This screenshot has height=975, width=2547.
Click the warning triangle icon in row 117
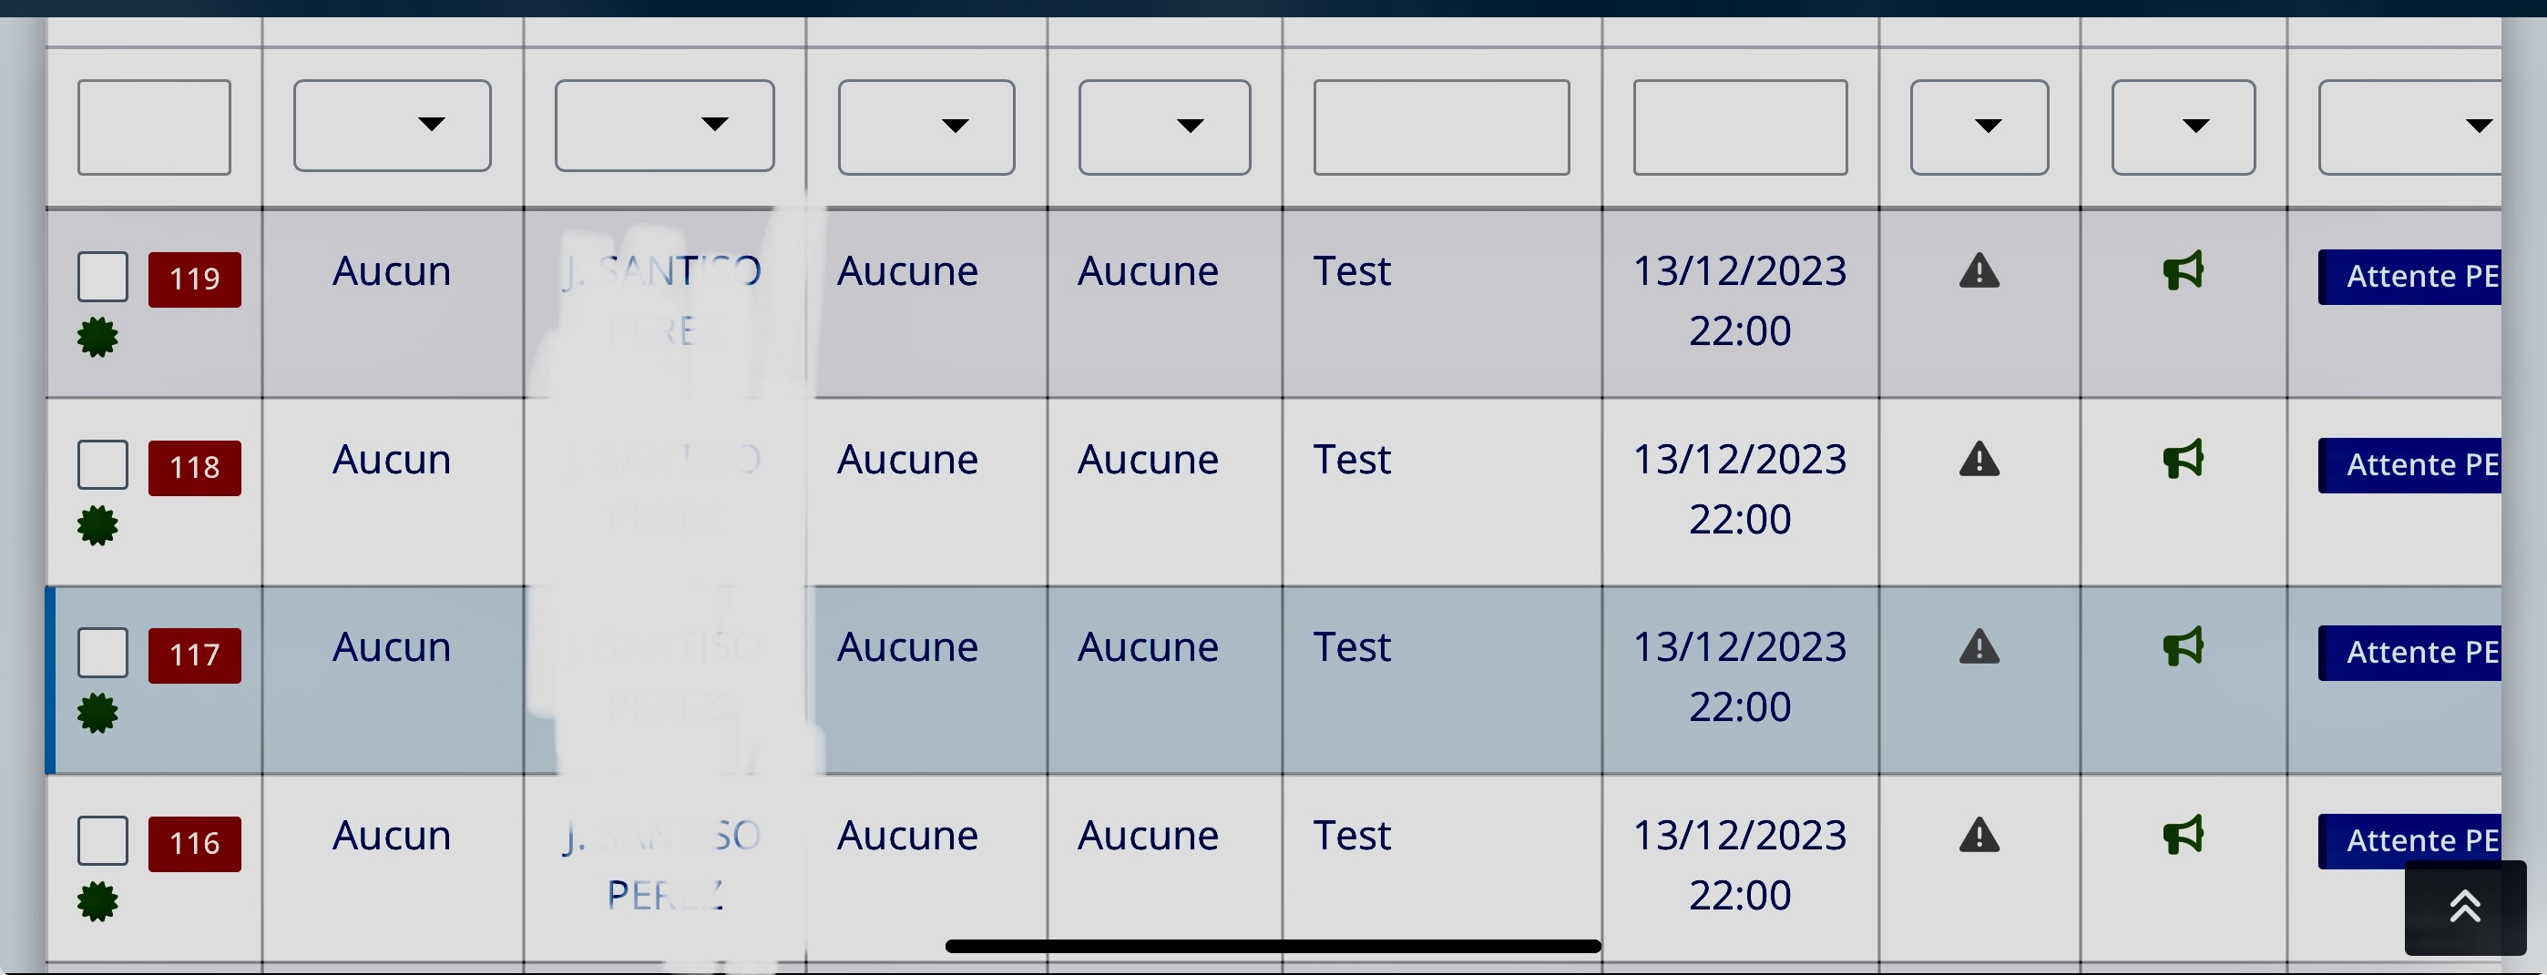tap(1979, 647)
